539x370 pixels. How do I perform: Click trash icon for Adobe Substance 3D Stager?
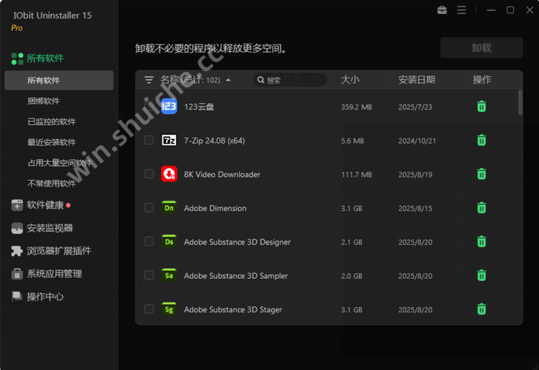coord(481,309)
